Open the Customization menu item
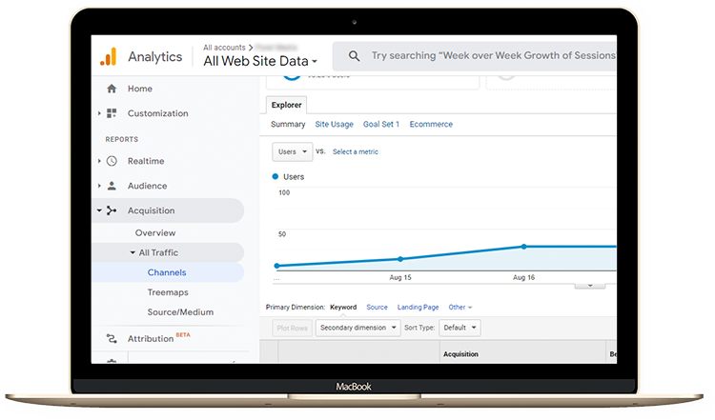Image resolution: width=715 pixels, height=420 pixels. tap(157, 113)
